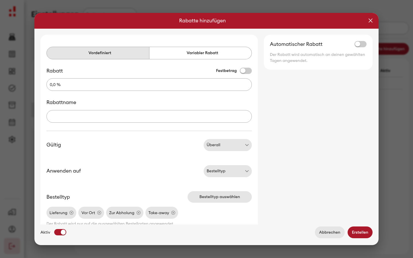413x258 pixels.
Task: Click the Abbrechen button
Action: [330, 232]
